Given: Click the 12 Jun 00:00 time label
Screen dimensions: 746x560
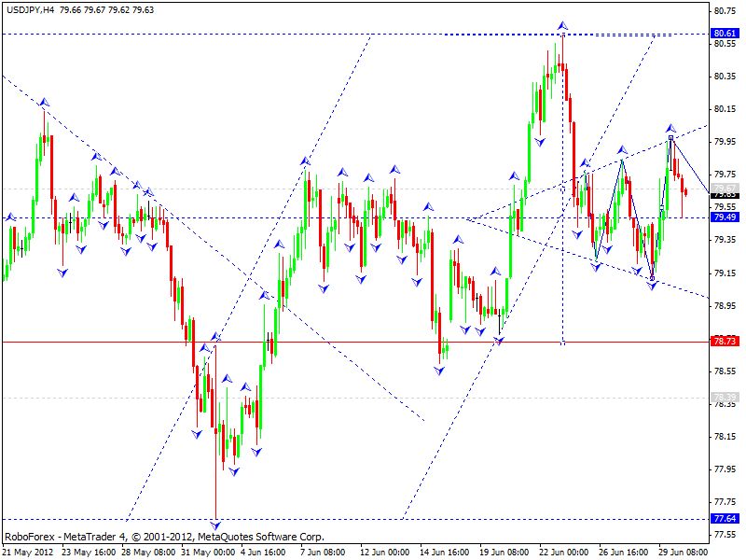Looking at the screenshot, I should coord(384,553).
